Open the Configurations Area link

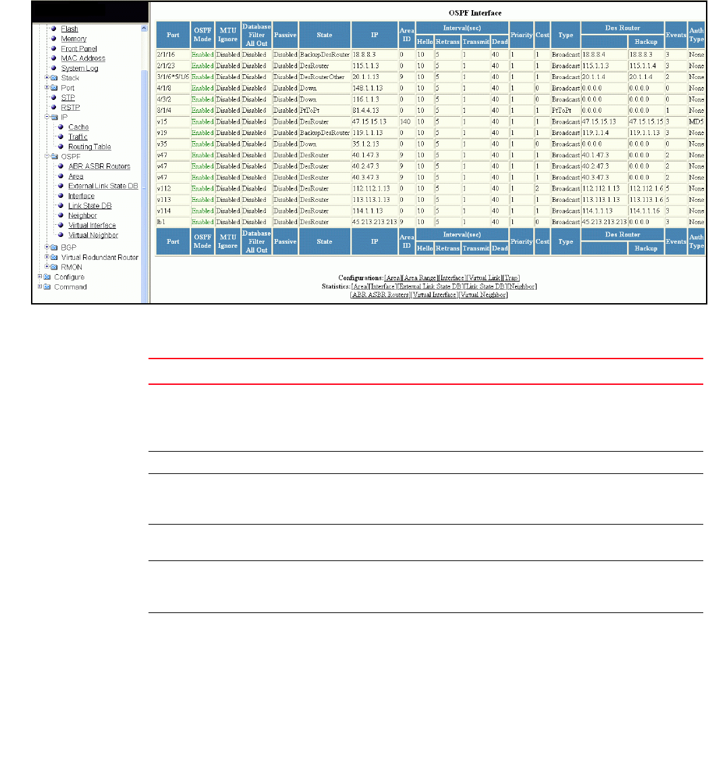[x=393, y=278]
